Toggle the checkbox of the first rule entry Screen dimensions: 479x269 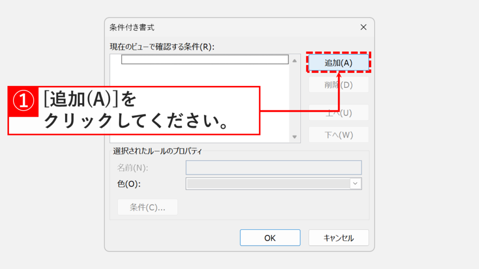(x=125, y=59)
